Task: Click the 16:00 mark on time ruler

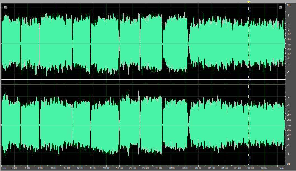Action: [106, 168]
